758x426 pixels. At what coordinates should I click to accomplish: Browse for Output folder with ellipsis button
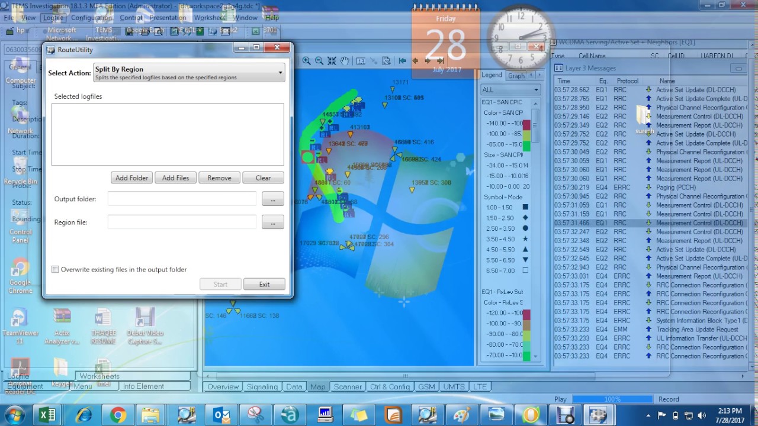point(272,199)
